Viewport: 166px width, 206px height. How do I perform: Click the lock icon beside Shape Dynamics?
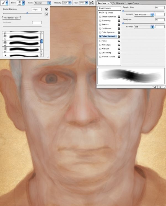(119, 17)
